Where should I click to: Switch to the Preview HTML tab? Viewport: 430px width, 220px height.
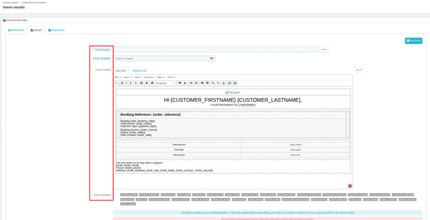pos(139,71)
